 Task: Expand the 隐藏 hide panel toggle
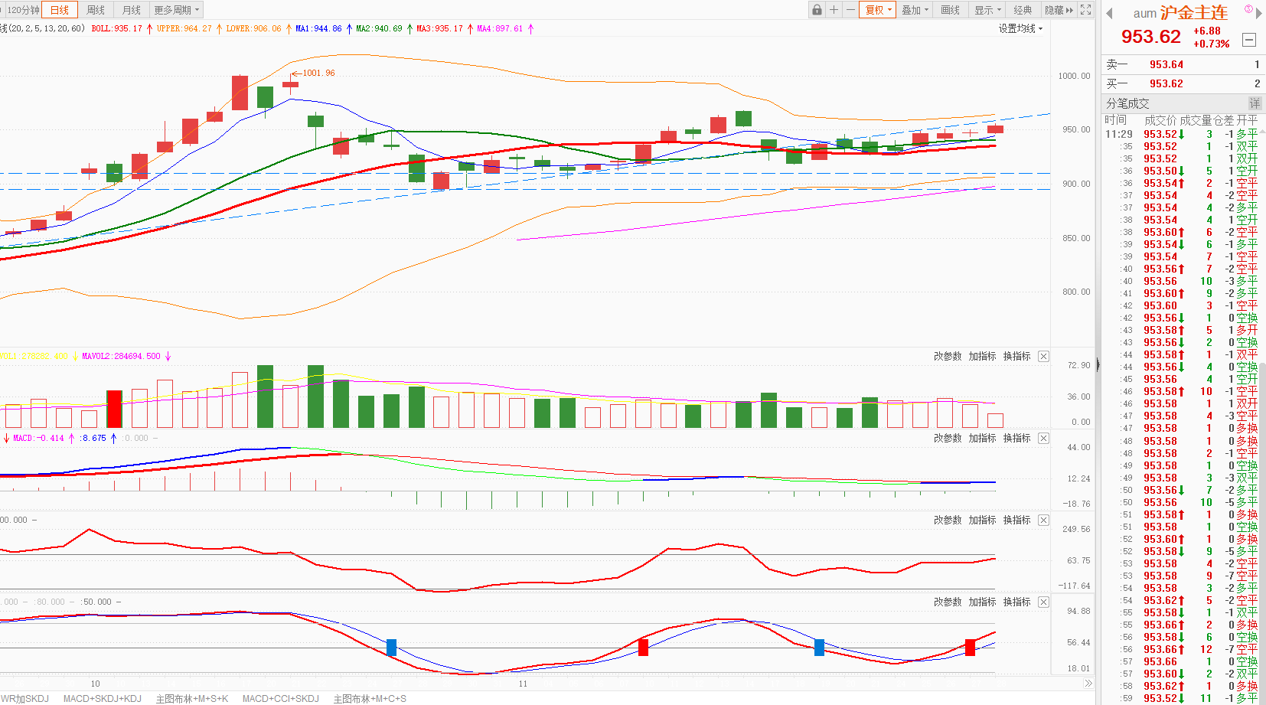coord(1059,10)
